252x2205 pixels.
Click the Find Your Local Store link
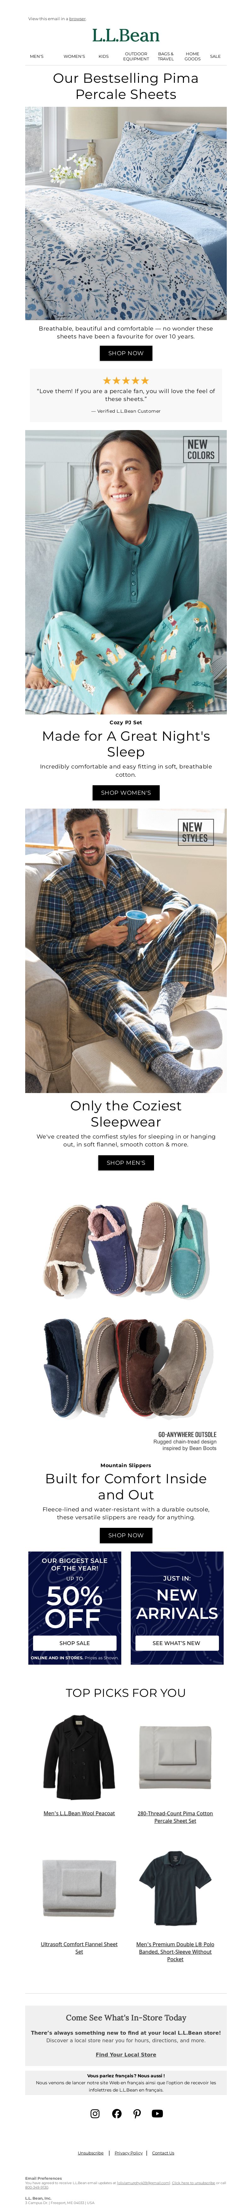[126, 2054]
